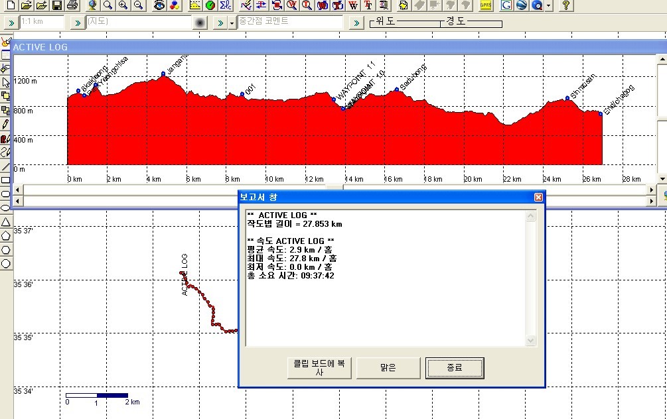Screen dimensions: 667x419
Task: Click profile upper scrollbar left arrow
Action: coord(17,190)
